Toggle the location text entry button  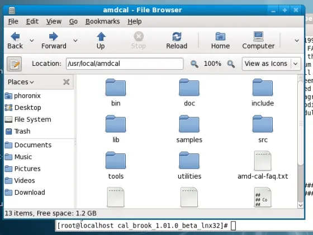[14, 64]
